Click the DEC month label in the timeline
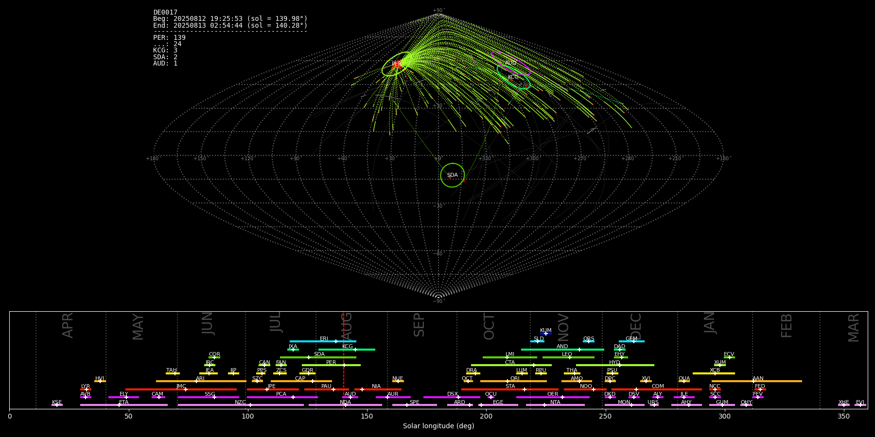 [636, 326]
